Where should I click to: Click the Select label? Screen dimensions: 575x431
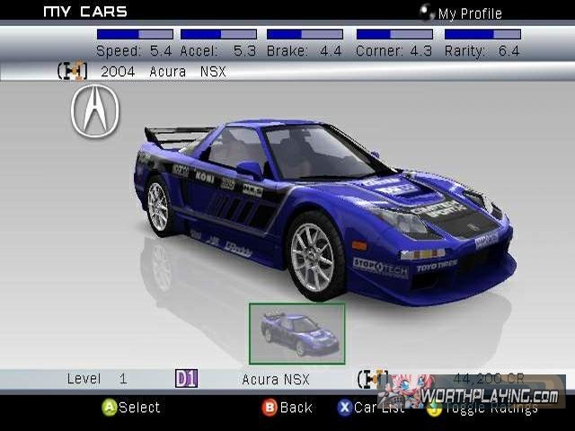[139, 408]
